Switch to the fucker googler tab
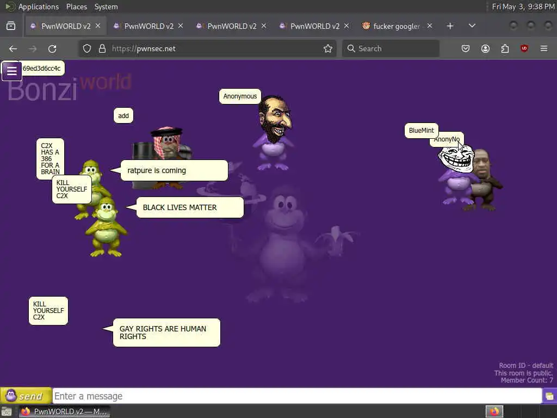Screen dimensions: 557x418 (397, 26)
